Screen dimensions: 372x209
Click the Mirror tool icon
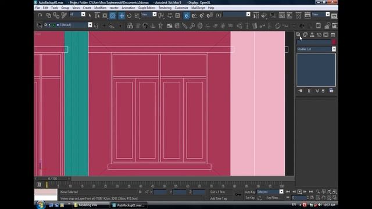click(x=256, y=16)
